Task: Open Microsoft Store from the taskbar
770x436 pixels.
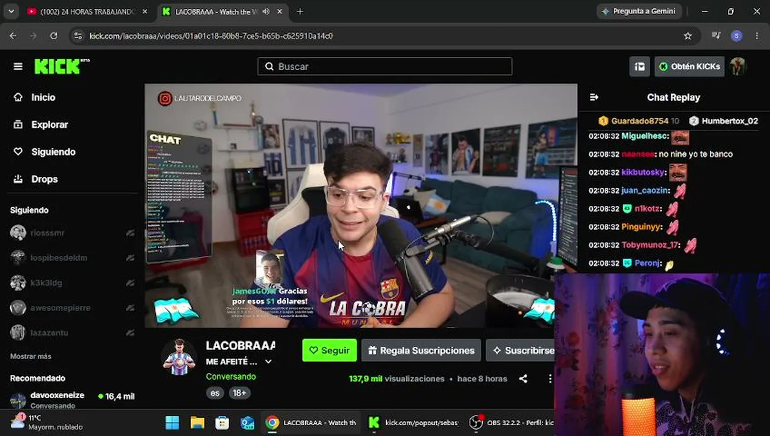Action: click(222, 422)
